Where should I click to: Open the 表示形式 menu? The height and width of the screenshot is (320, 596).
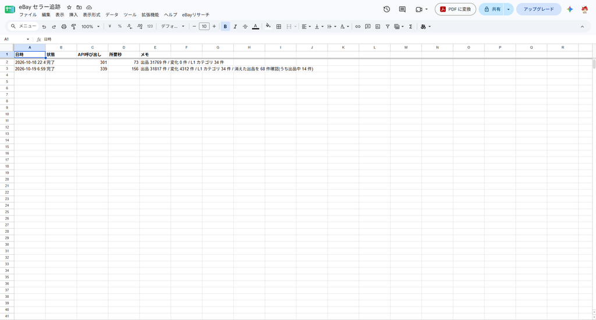[91, 15]
